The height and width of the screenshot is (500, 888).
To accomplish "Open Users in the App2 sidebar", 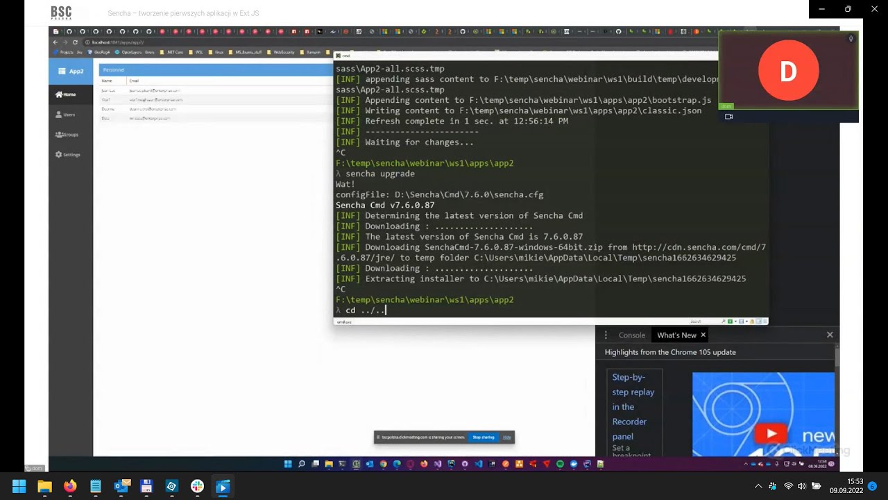I will pyautogui.click(x=71, y=115).
